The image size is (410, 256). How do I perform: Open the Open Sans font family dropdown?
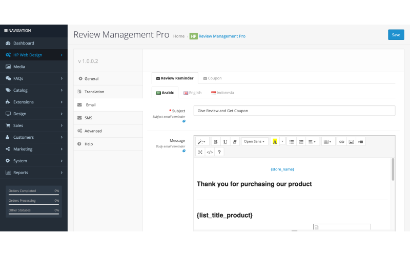coord(254,142)
